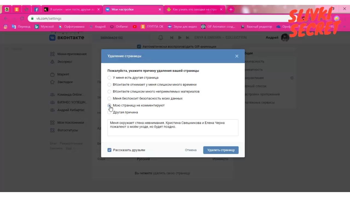Screen dimensions: 350x197
Task: Confirm with Удалить страницу button
Action: tap(221, 150)
